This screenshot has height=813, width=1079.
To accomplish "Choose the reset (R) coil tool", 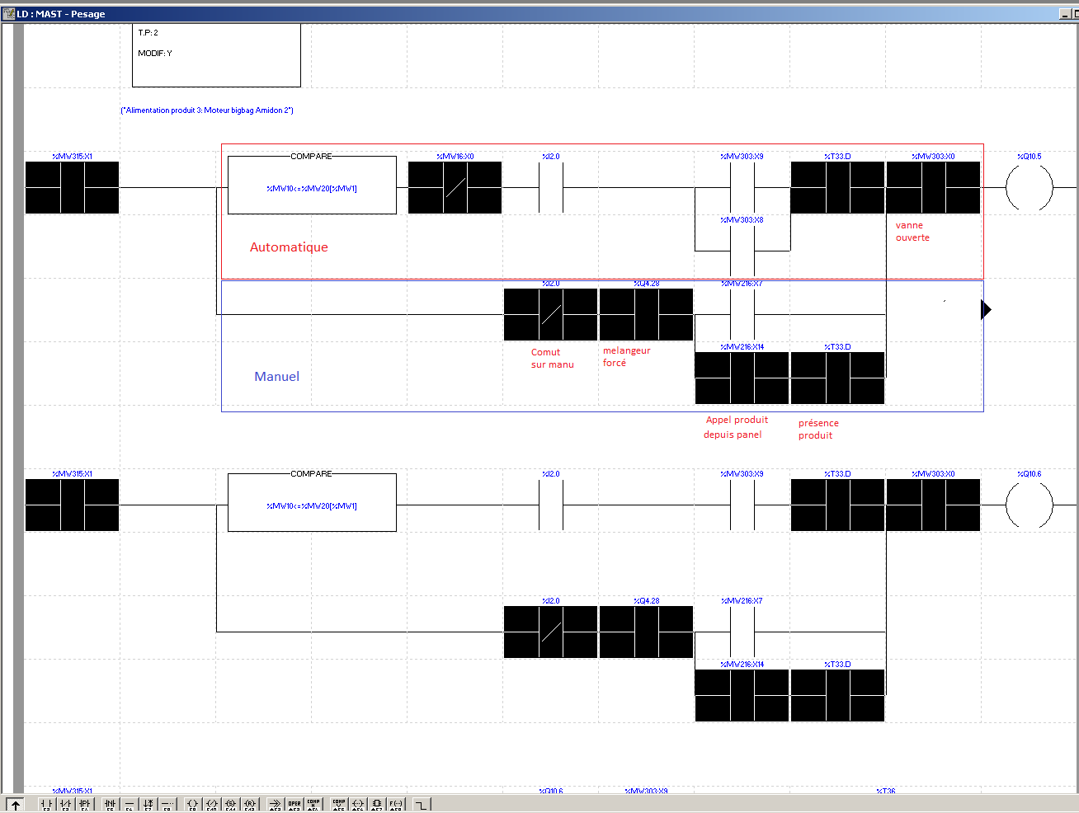I will point(249,804).
